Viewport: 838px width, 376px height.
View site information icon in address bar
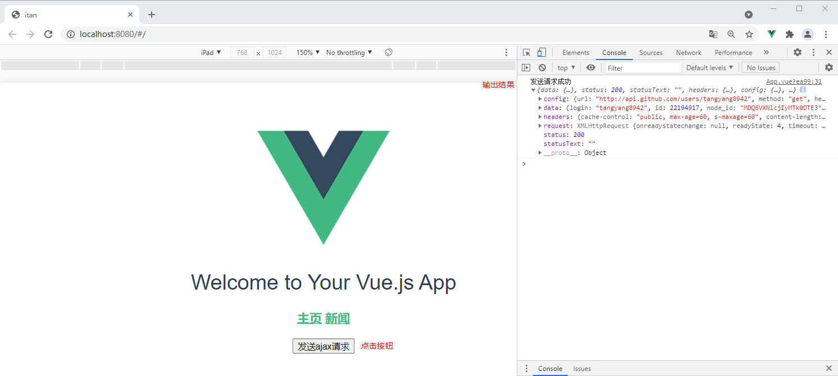(71, 34)
